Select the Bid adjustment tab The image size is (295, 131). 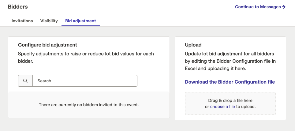[x=80, y=21]
